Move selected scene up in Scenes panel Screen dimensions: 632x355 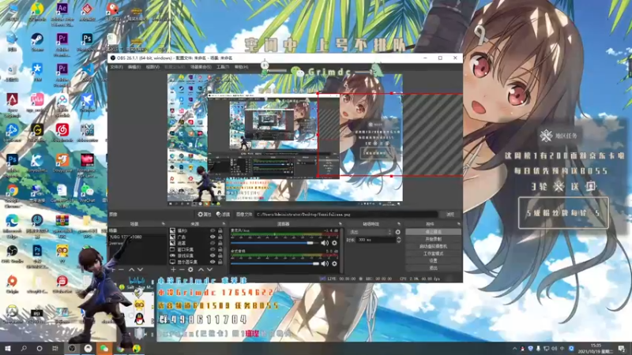tap(131, 270)
